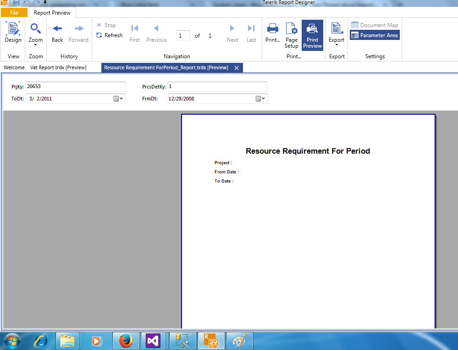This screenshot has width=458, height=350.
Task: Open Page Setup
Action: (x=292, y=35)
